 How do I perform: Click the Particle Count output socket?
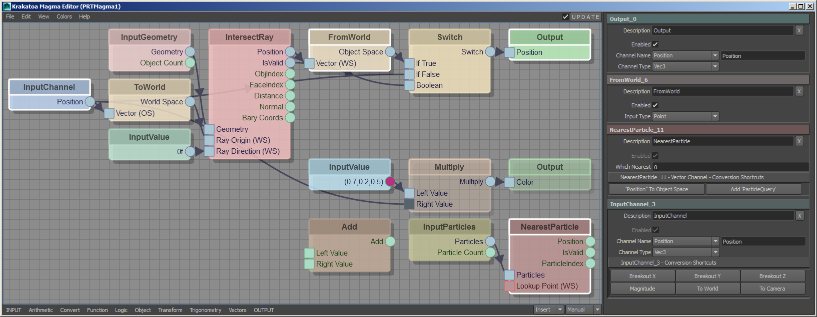[490, 252]
